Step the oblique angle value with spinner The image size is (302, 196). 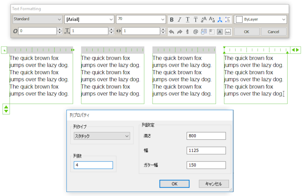tap(60, 31)
